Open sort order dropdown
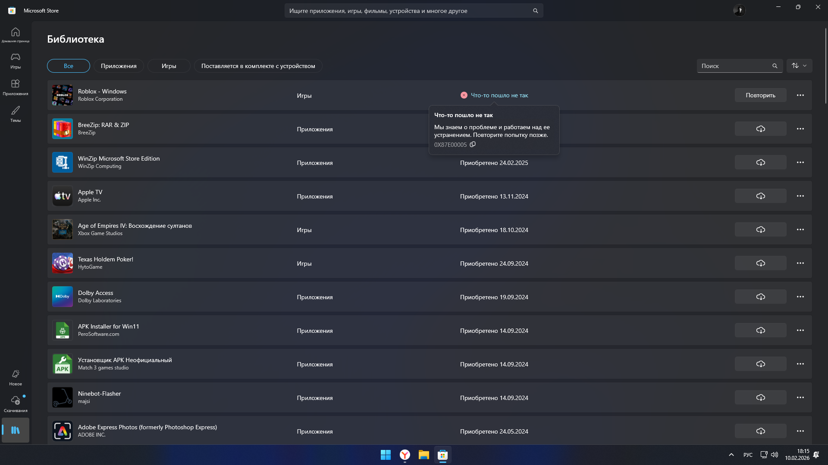This screenshot has width=828, height=465. pos(799,66)
